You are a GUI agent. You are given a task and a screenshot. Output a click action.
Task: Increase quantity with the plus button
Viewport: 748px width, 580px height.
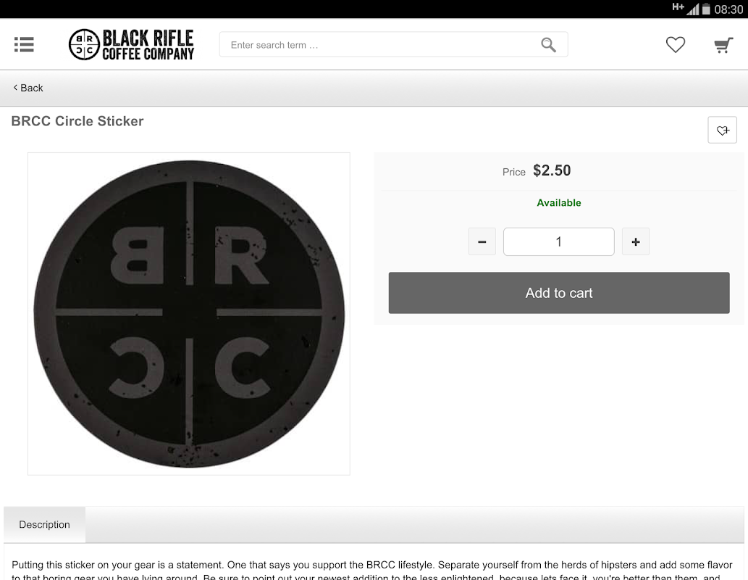(636, 241)
